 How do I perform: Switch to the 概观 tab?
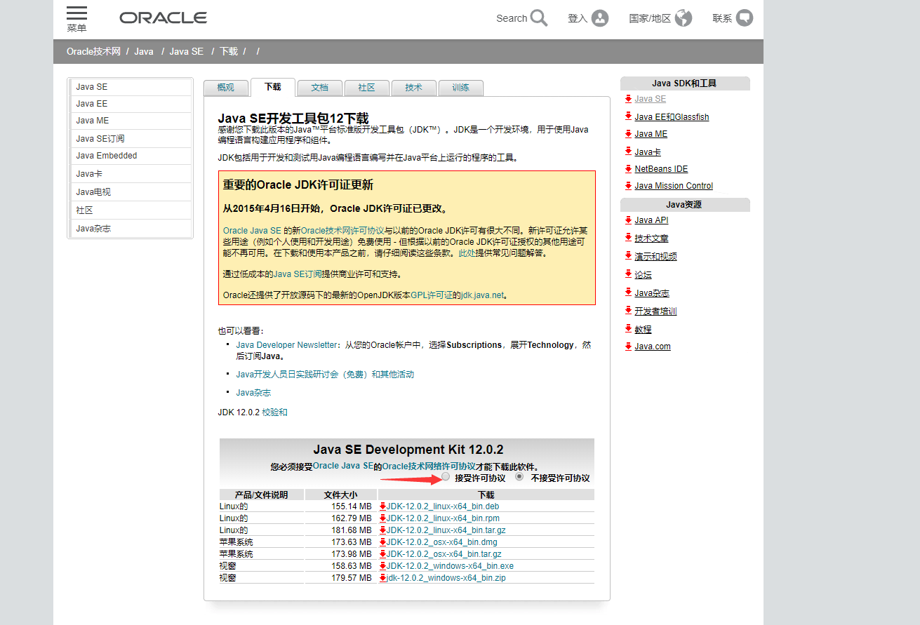[225, 88]
